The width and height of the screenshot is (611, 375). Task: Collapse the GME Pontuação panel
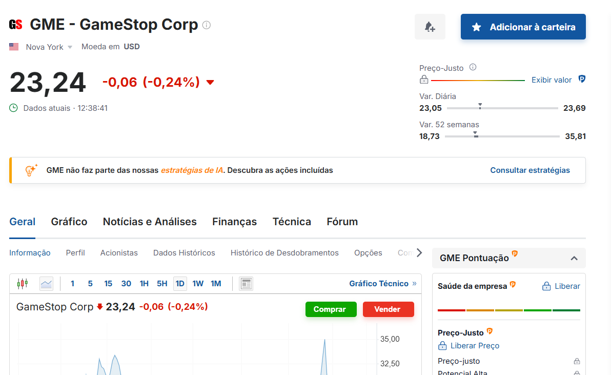[x=574, y=259]
